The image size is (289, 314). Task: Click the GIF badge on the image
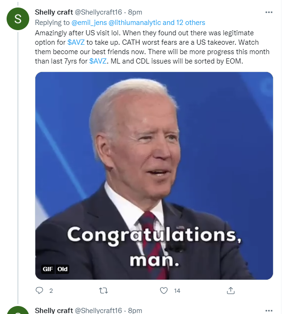(x=48, y=269)
